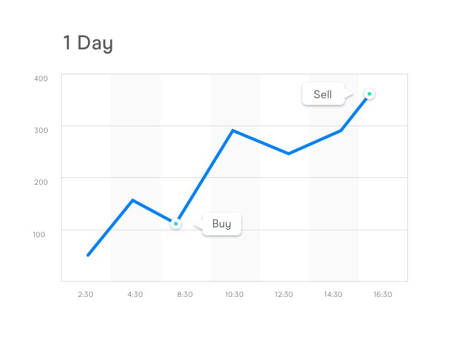Click the Sell marker dot at line end
The height and width of the screenshot is (345, 458).
369,94
